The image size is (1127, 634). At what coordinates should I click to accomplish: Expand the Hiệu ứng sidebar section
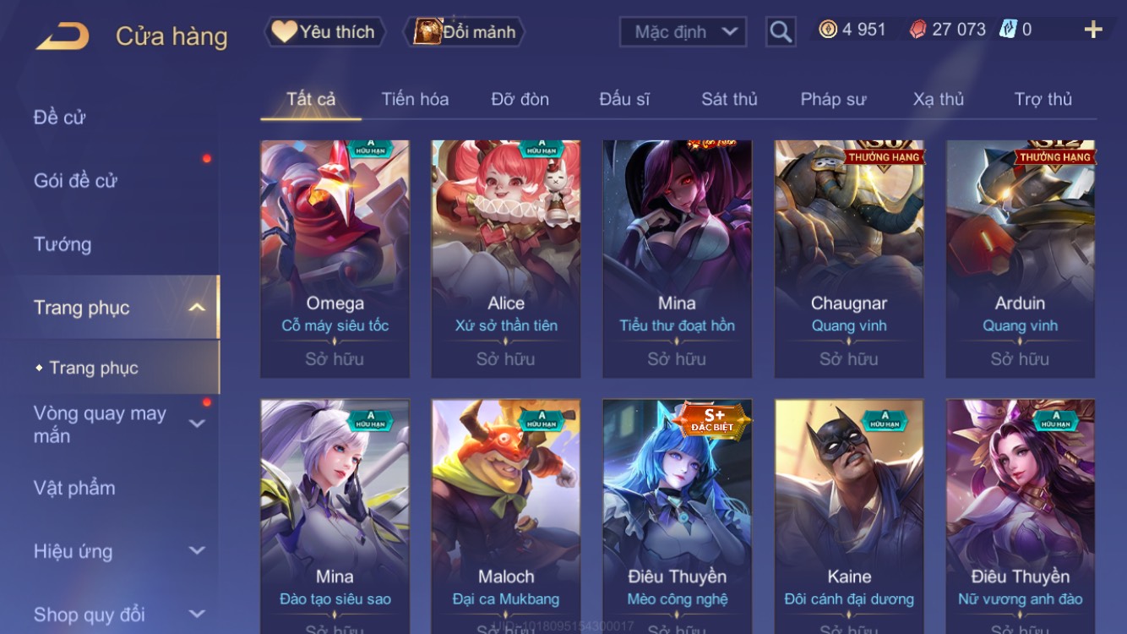[197, 551]
